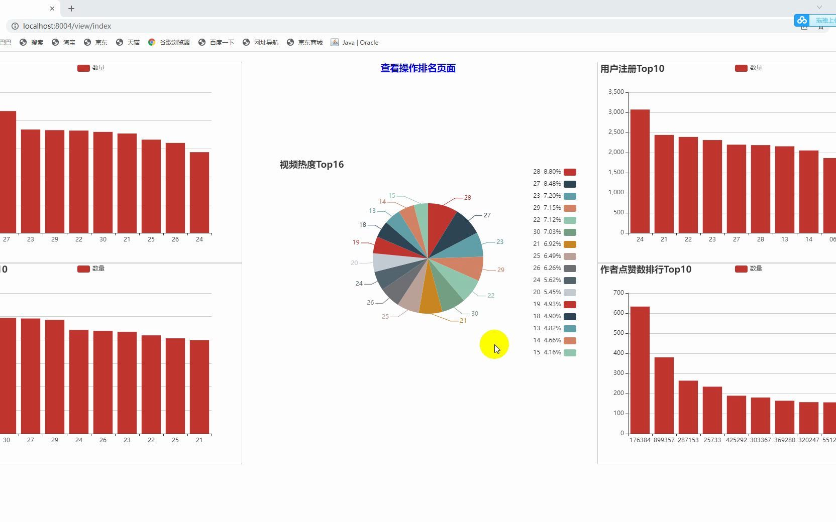The height and width of the screenshot is (522, 836).
Task: Toggle 数量 legend in bottom-left bar chart
Action: [91, 269]
